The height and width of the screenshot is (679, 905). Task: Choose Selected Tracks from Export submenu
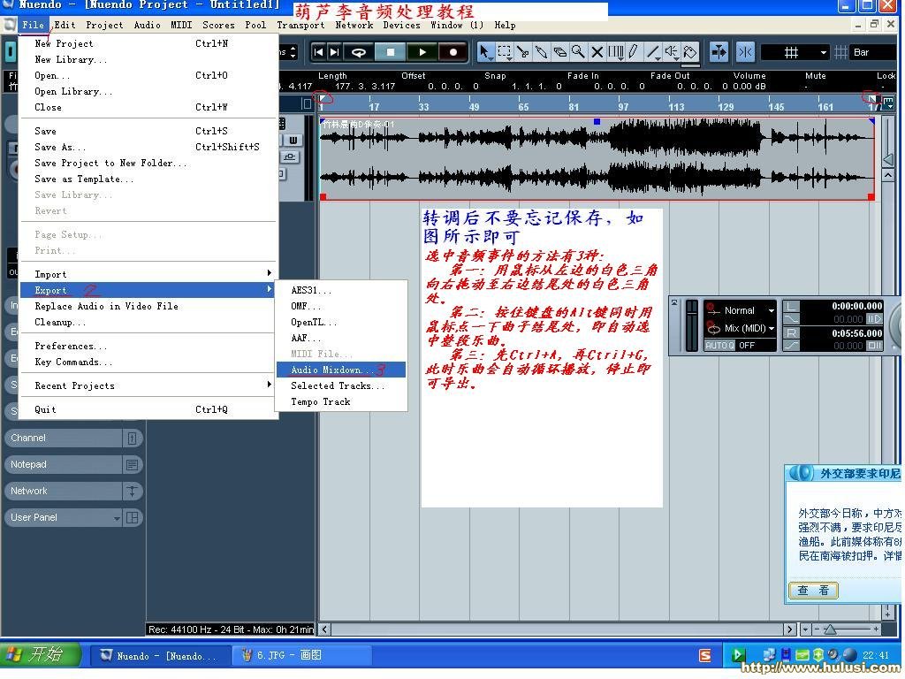click(340, 385)
